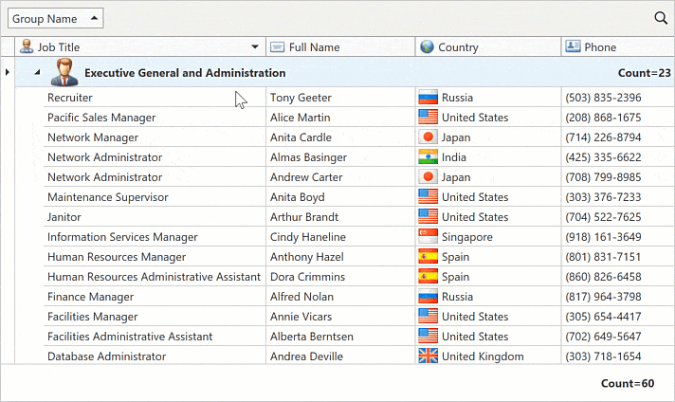Click the US flag in Anita Boyd row
This screenshot has width=675, height=402.
pos(428,196)
